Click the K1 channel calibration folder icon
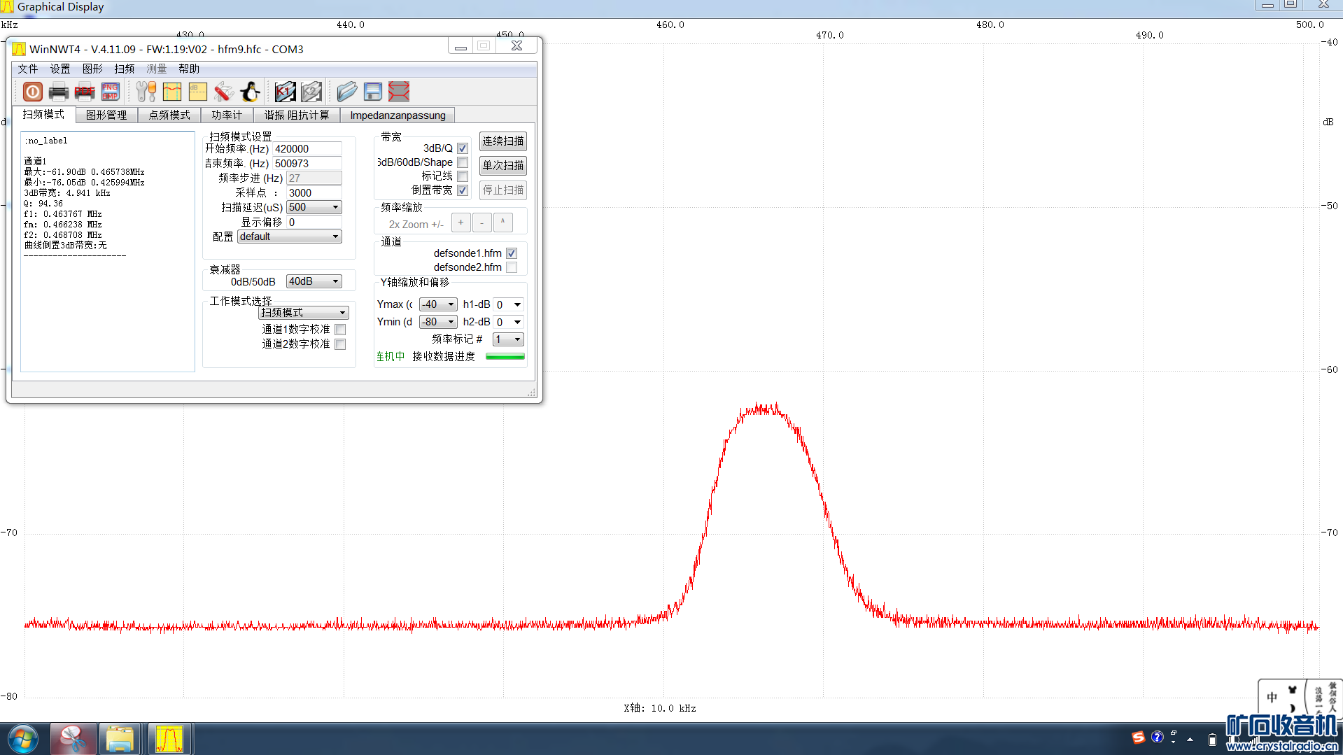Viewport: 1343px width, 755px height. 285,92
